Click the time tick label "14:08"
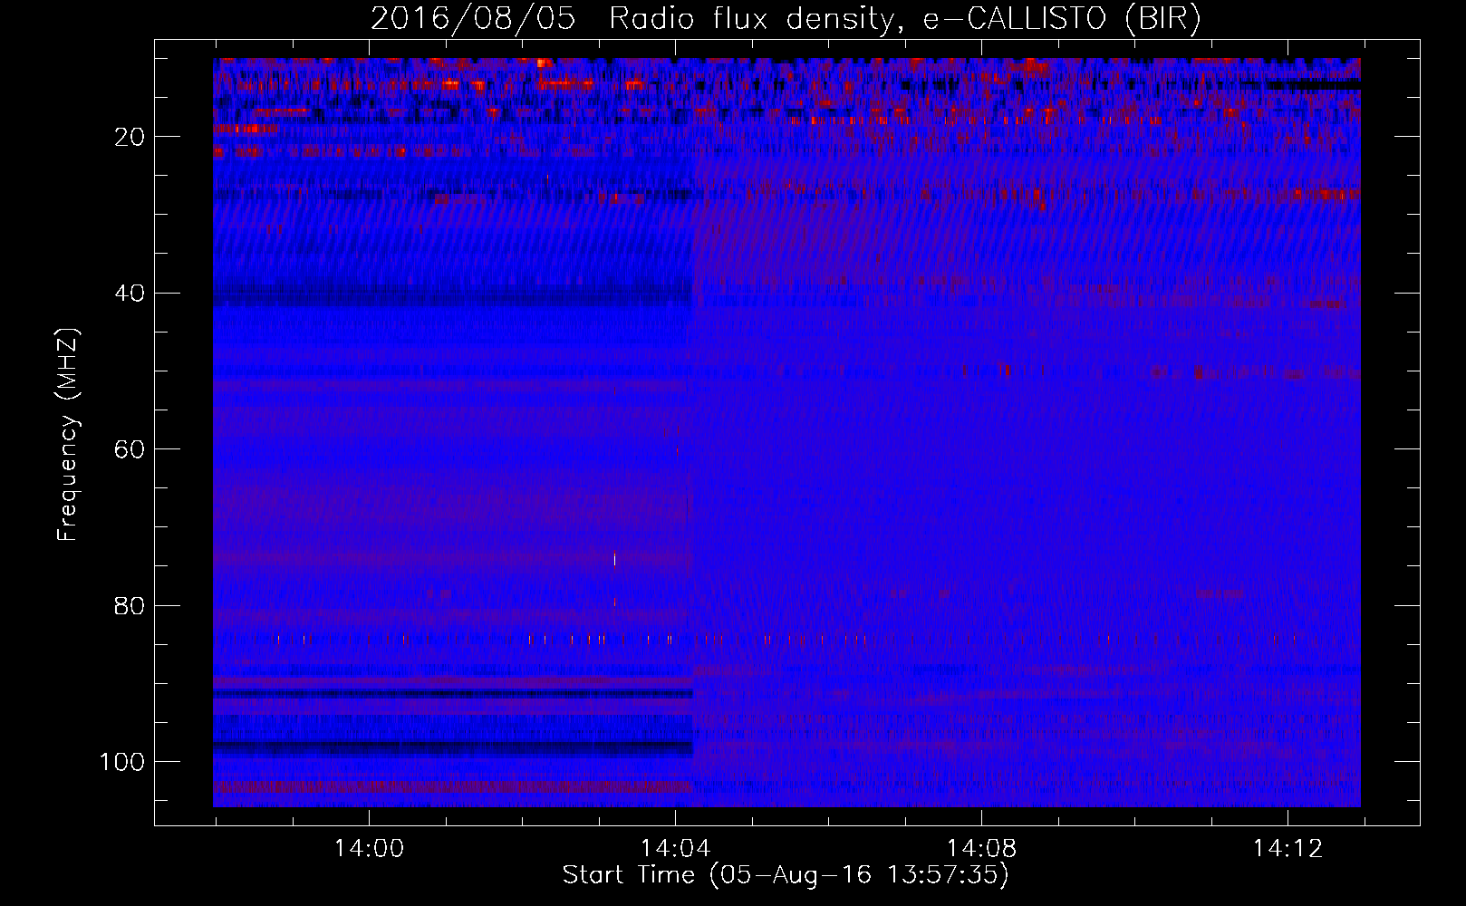1466x906 pixels. [981, 849]
